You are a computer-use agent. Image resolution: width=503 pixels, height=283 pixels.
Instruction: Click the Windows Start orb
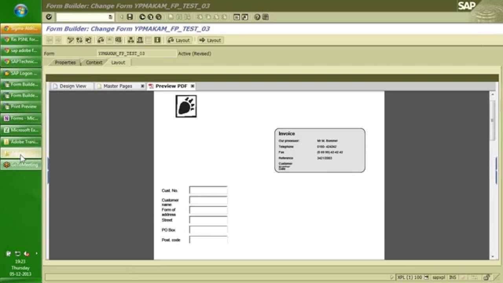(x=21, y=11)
